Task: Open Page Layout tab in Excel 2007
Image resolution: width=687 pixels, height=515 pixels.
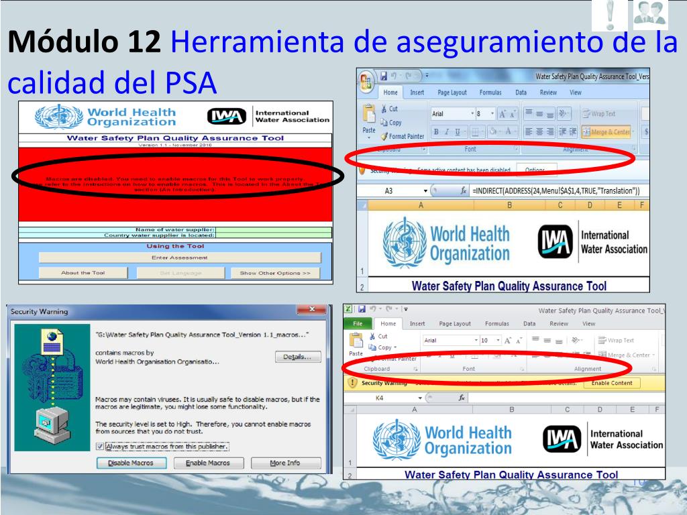Action: click(452, 93)
